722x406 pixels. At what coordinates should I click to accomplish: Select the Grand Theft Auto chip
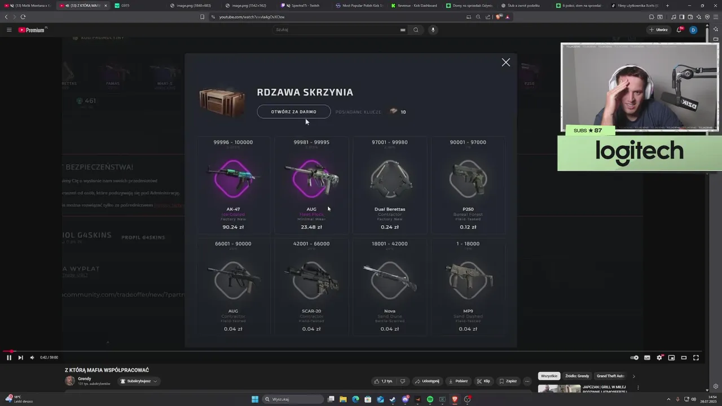[610, 376]
